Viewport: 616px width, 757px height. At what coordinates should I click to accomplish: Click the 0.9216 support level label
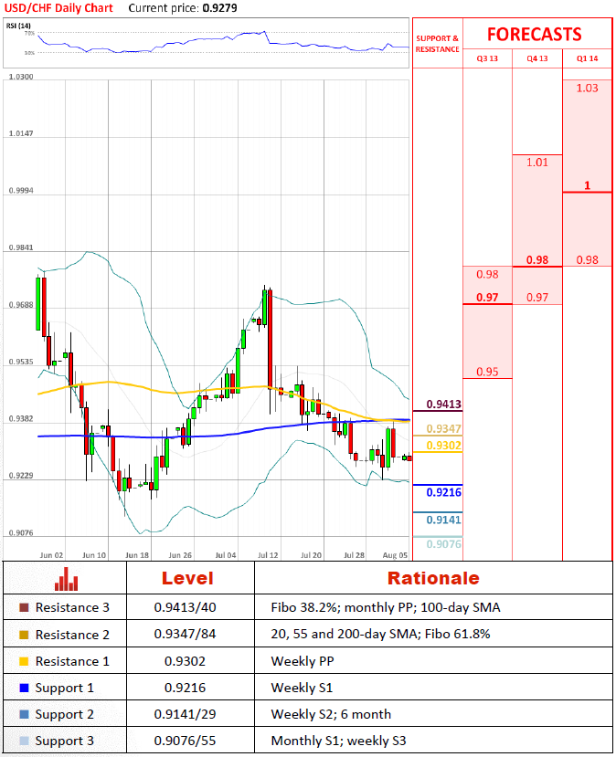coord(443,492)
